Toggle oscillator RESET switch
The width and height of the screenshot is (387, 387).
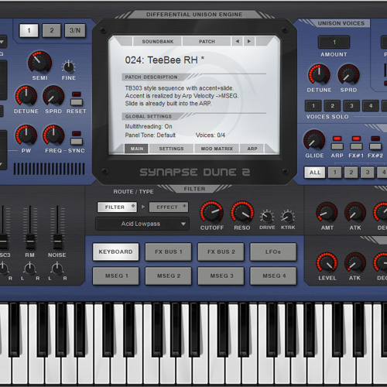77,102
